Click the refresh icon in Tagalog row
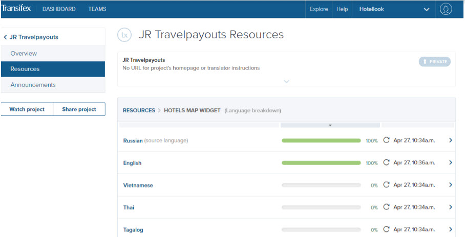The height and width of the screenshot is (237, 465). coord(386,229)
